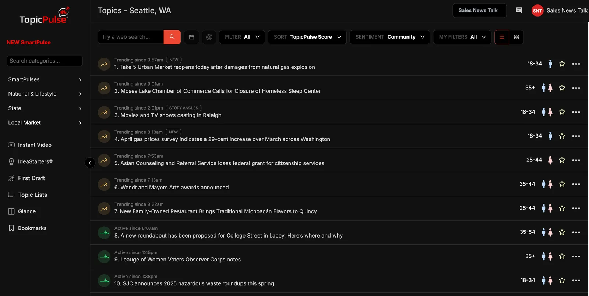Click the female demographic icon on the Asian Counseling topic
Viewport: 589px width, 296px height.
pyautogui.click(x=550, y=160)
